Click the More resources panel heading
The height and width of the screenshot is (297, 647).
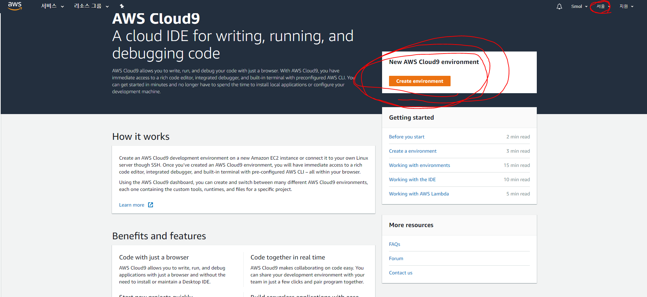click(x=411, y=225)
